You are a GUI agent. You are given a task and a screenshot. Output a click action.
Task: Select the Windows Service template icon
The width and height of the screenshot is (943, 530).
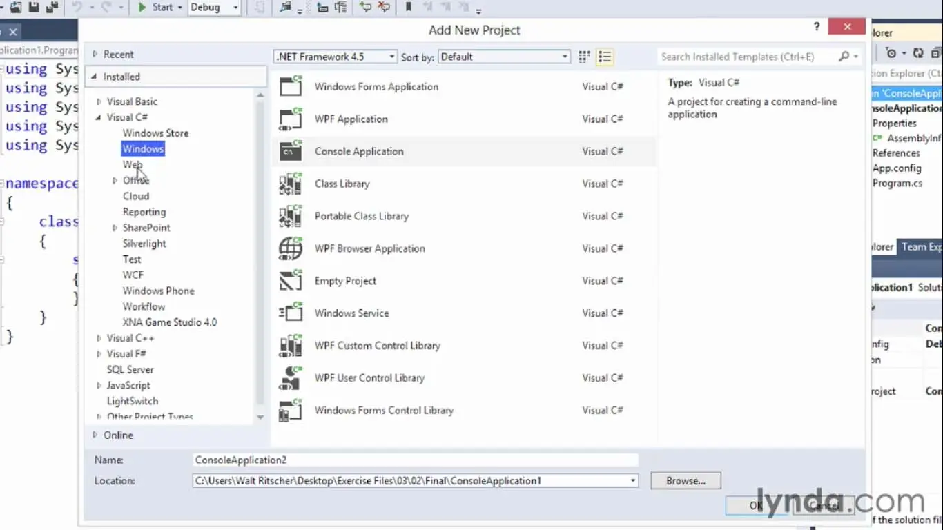[291, 313]
